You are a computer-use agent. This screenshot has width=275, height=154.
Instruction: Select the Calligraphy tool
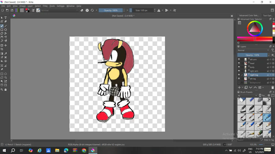(x=5, y=22)
